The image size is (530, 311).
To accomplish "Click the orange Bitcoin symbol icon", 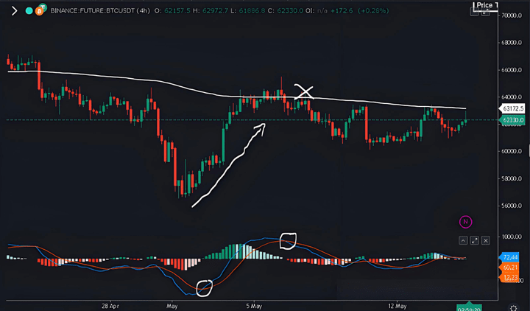I will tap(39, 12).
